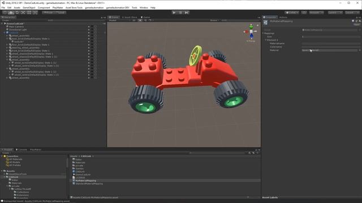Click MyMaterialMapping asset icon in Inspector header
This screenshot has width=362, height=203.
(265, 23)
